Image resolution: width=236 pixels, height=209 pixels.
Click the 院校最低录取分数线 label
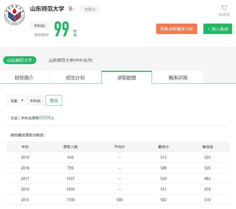coord(27,135)
